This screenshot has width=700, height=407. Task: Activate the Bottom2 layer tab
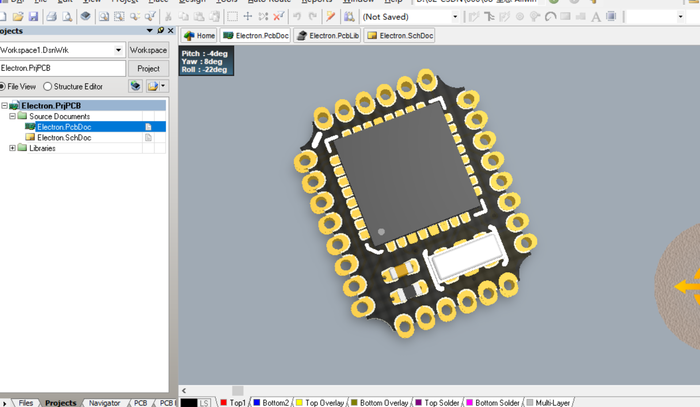pos(271,403)
